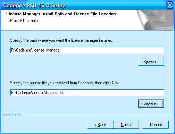Close the Cadence PSD 15.0 Setup window

[x=169, y=5]
